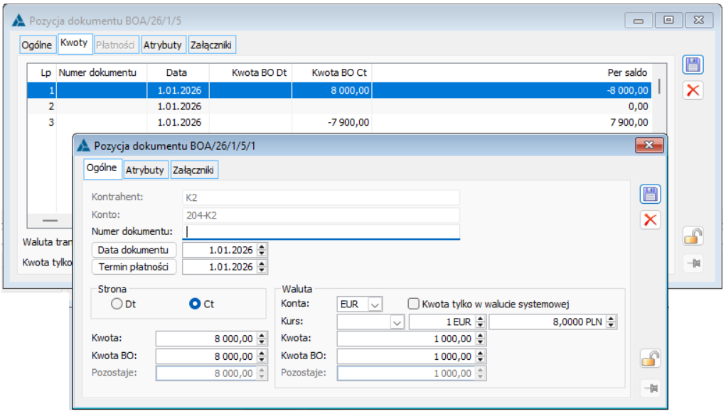726x411 pixels.
Task: Click the Data dokumentu button
Action: (x=134, y=250)
